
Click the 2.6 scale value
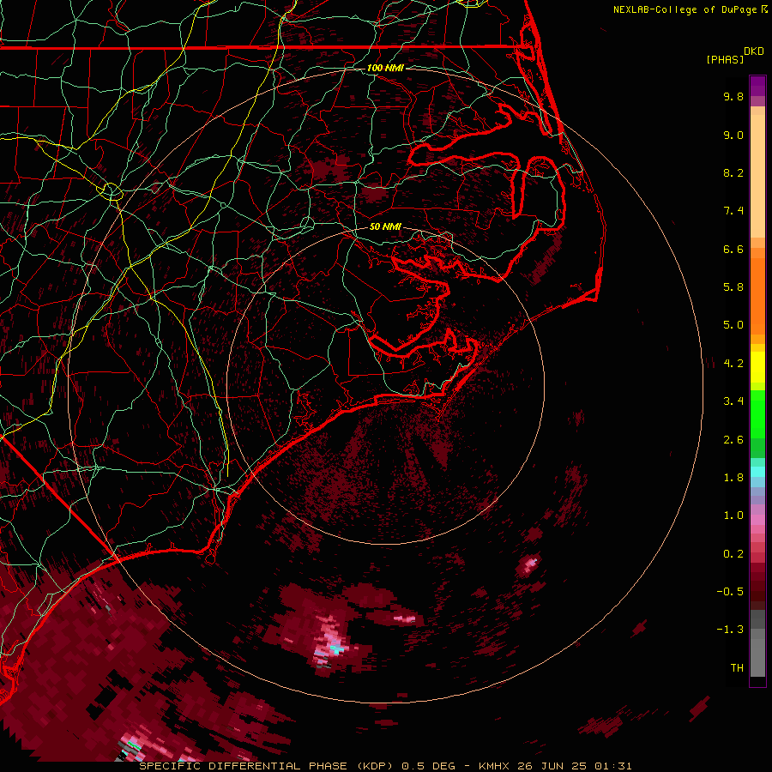click(x=733, y=440)
